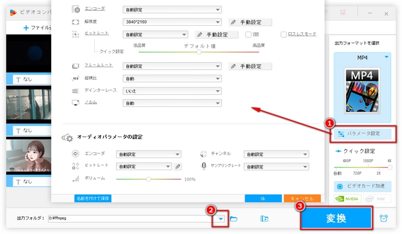Open the output folder browse icon
The width and height of the screenshot is (402, 234).
[234, 219]
